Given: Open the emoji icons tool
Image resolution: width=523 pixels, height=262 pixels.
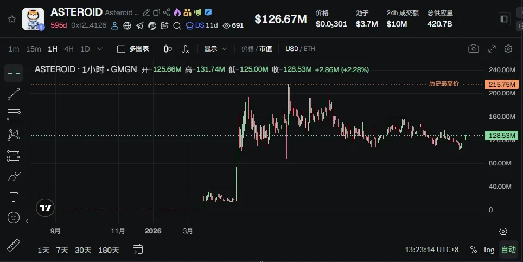Looking at the screenshot, I should tap(14, 218).
